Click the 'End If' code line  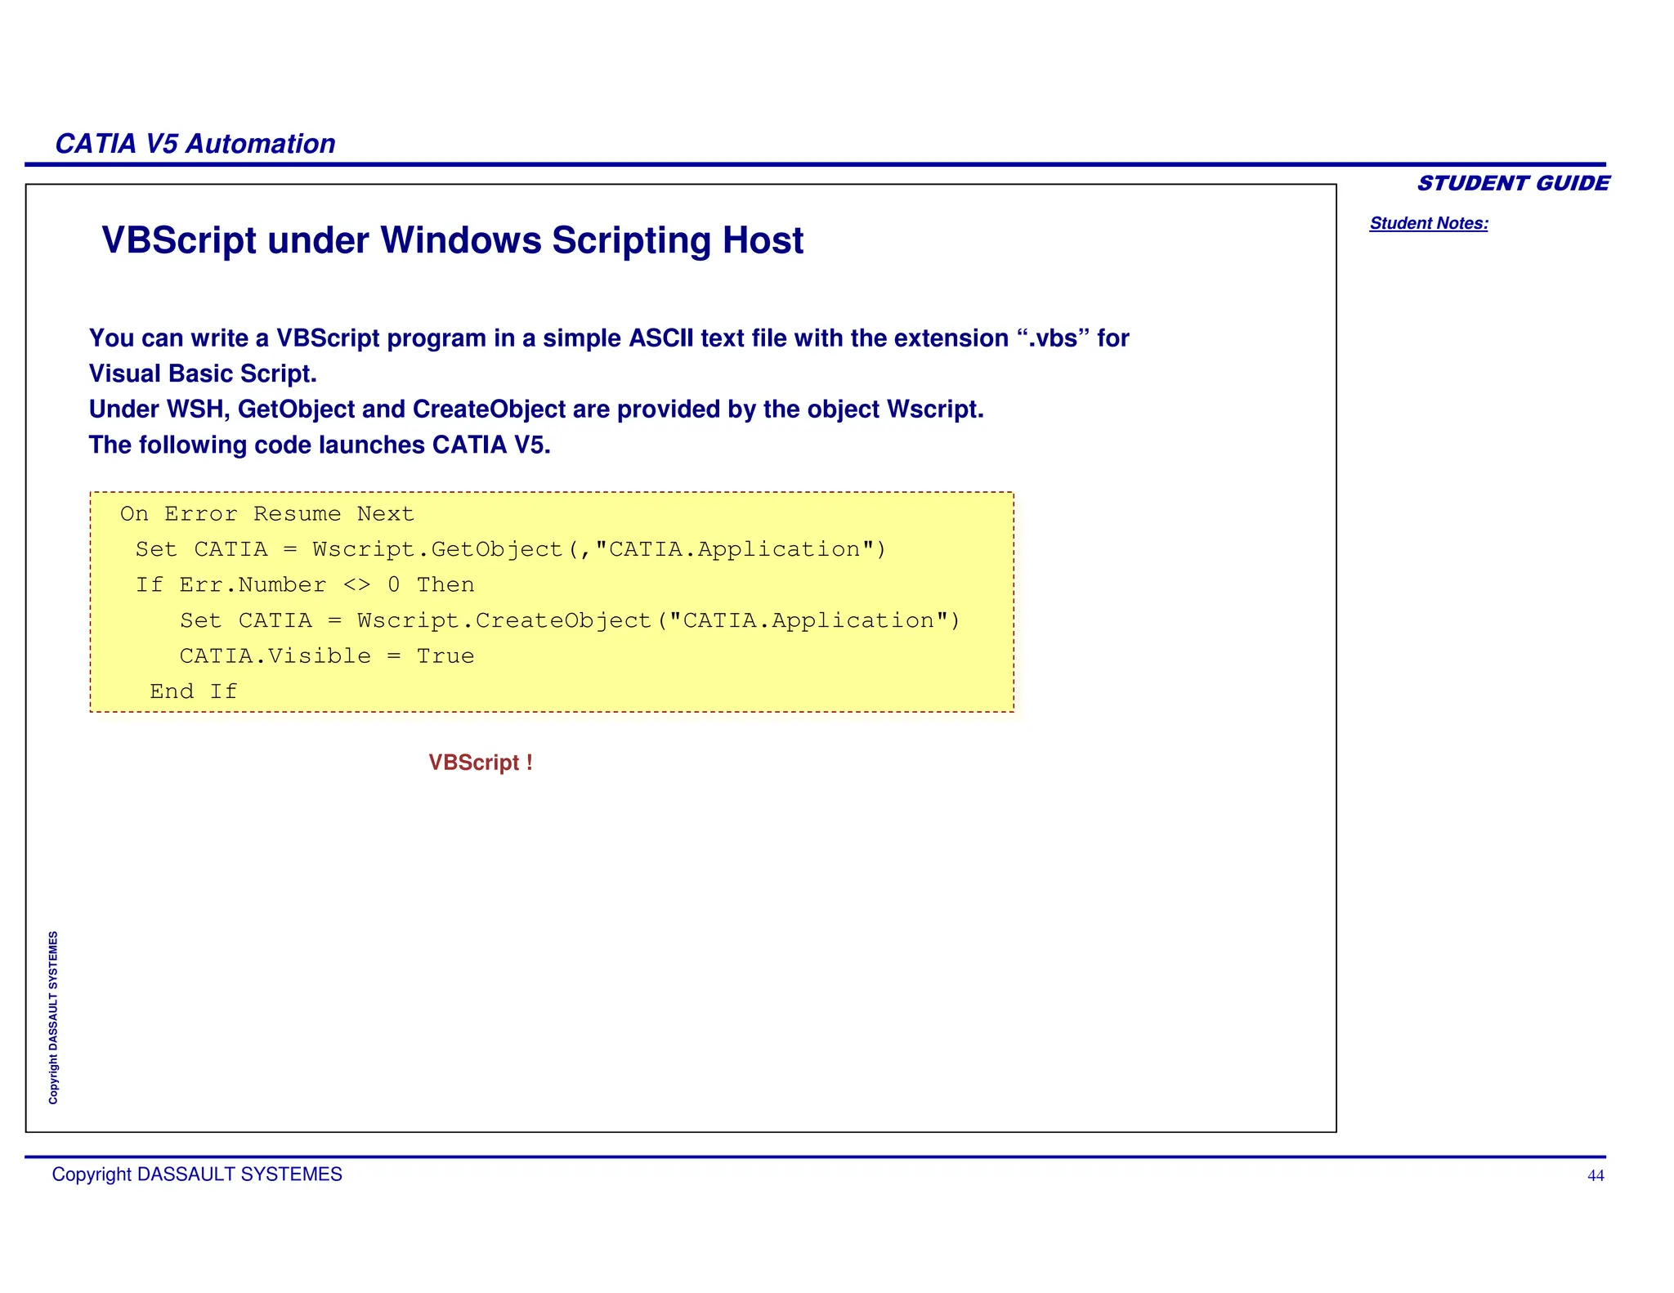(193, 692)
